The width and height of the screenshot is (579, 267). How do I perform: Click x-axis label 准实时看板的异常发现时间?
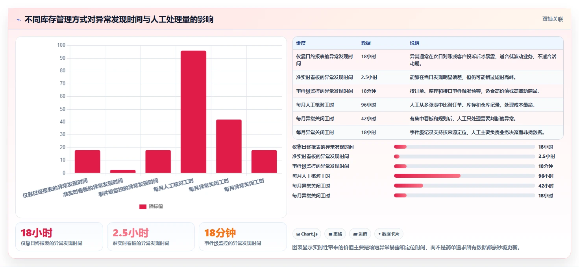(x=93, y=188)
